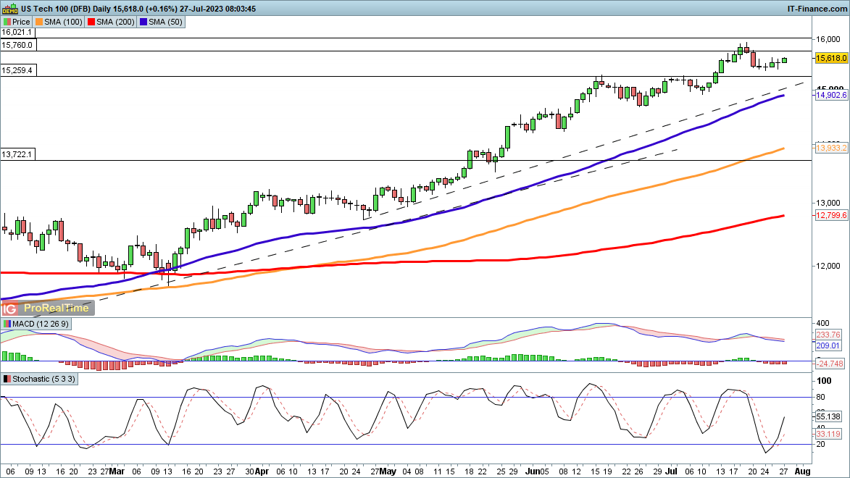The image size is (850, 478).
Task: Click the SMA 200 value tag 12,799.6
Action: (x=831, y=215)
